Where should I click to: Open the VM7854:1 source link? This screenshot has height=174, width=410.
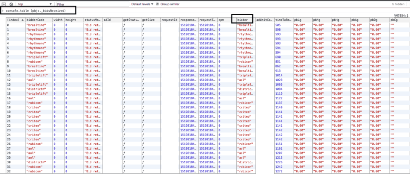pos(402,16)
